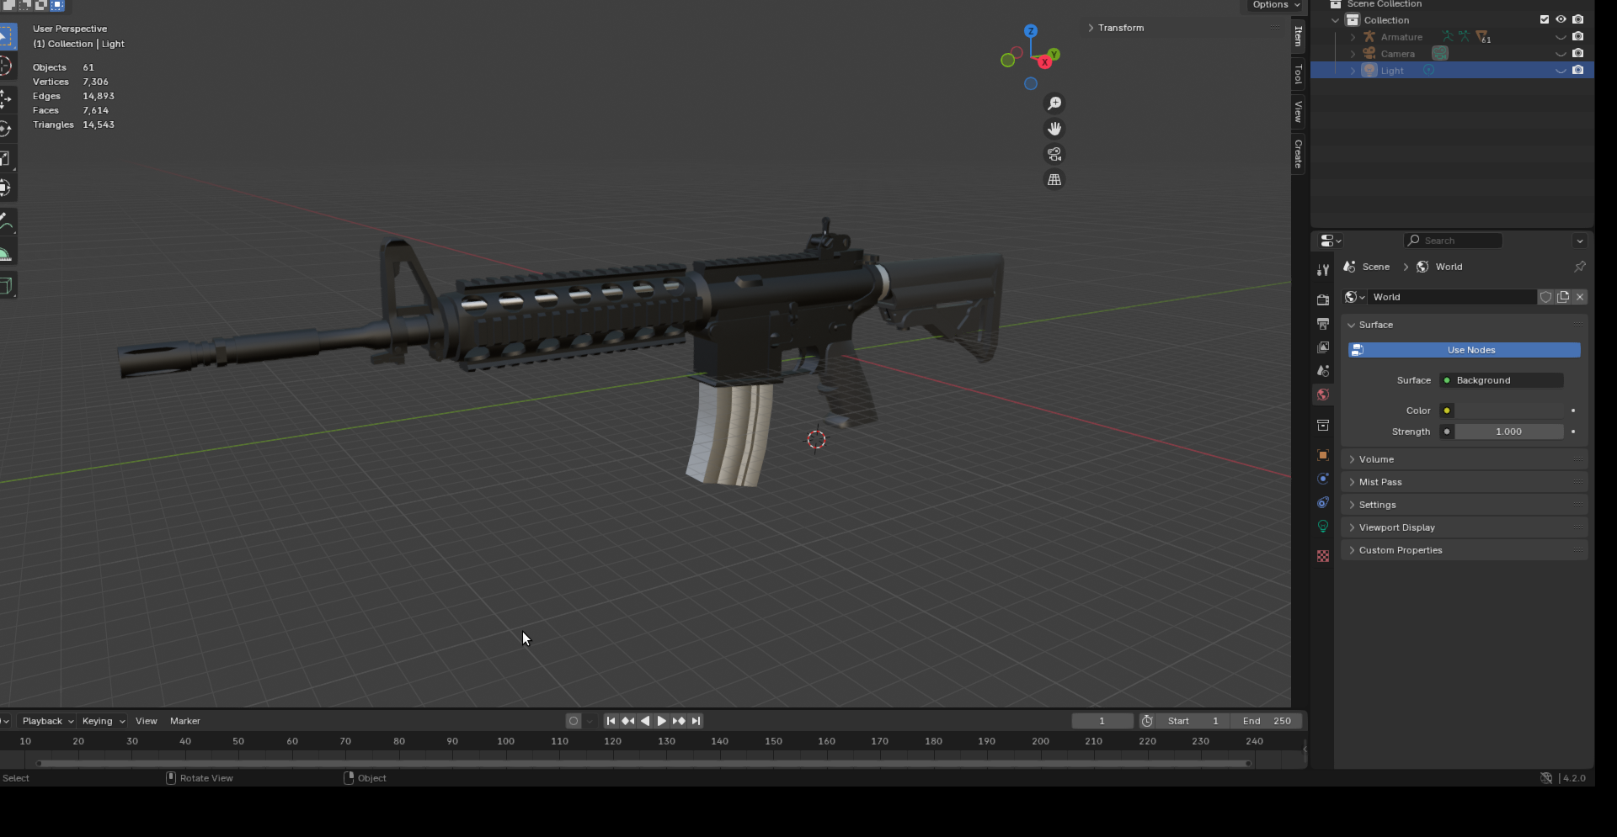Click the fake user shield icon for World
This screenshot has height=837, width=1617.
[1545, 297]
